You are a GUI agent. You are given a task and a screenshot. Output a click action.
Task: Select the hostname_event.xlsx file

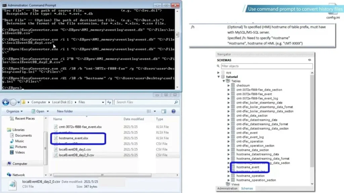pyautogui.click(x=74, y=138)
